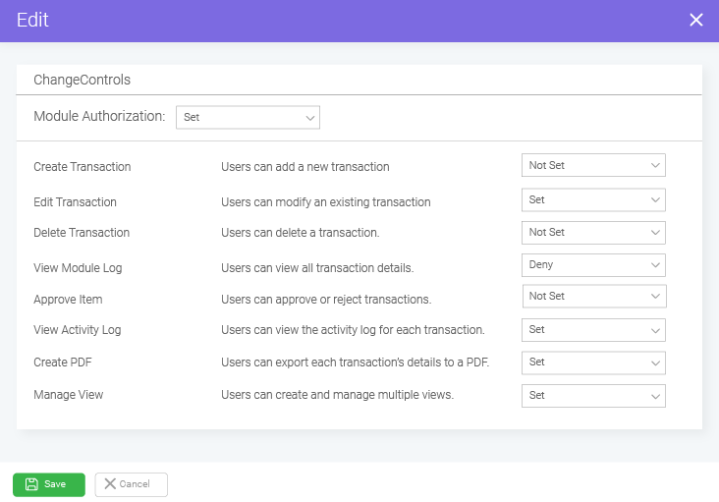Open the Edit Transaction permission dropdown
719x502 pixels.
[x=593, y=199]
